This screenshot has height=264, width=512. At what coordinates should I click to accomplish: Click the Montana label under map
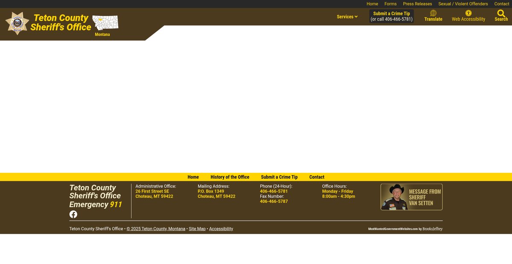(x=102, y=34)
